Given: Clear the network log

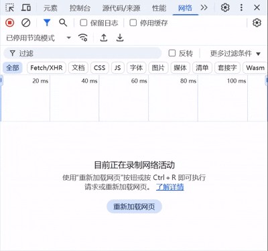Looking at the screenshot, I should tap(26, 23).
